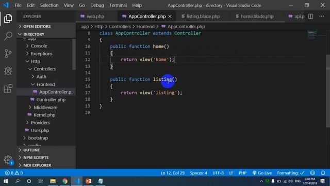Open the File menu
The height and width of the screenshot is (186, 330).
click(x=18, y=5)
